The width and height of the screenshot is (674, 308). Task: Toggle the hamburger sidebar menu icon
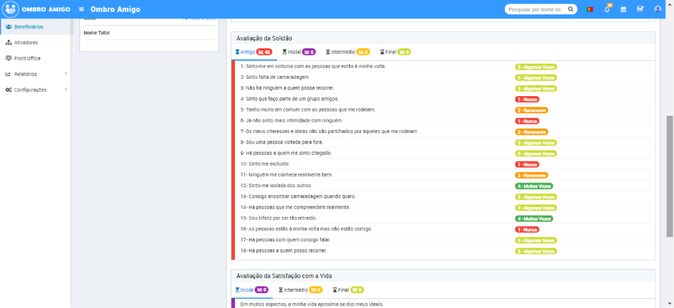click(x=81, y=9)
